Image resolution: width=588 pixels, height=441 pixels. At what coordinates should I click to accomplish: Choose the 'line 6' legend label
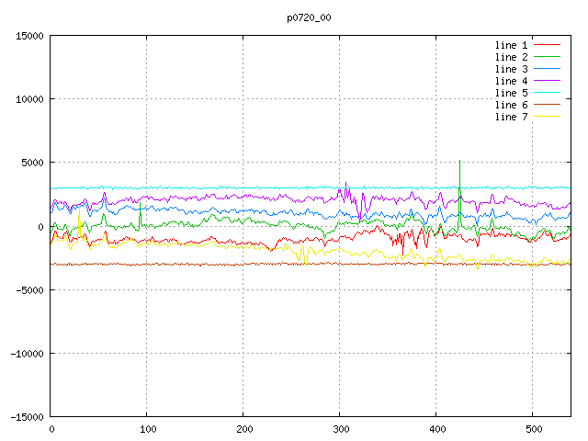click(x=511, y=105)
